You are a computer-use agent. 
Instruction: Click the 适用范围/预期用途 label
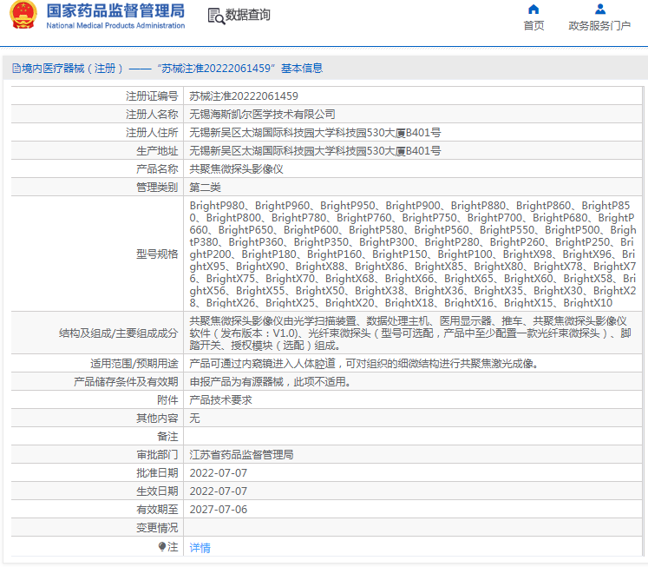pyautogui.click(x=134, y=364)
